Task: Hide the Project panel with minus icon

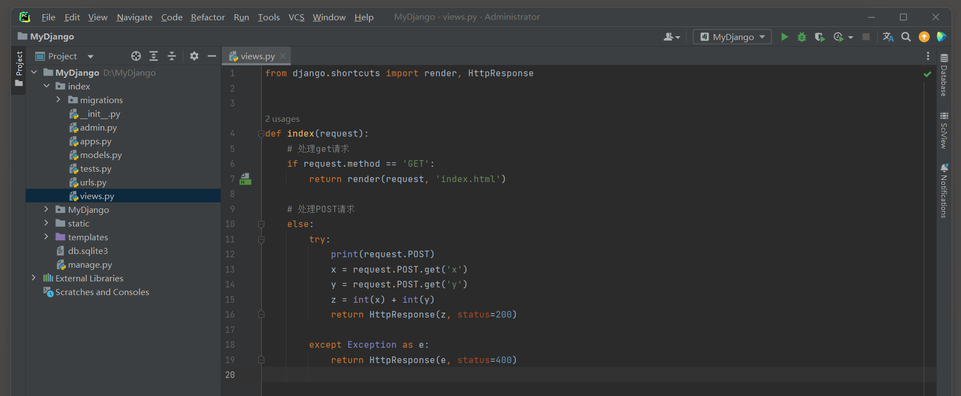Action: click(212, 56)
